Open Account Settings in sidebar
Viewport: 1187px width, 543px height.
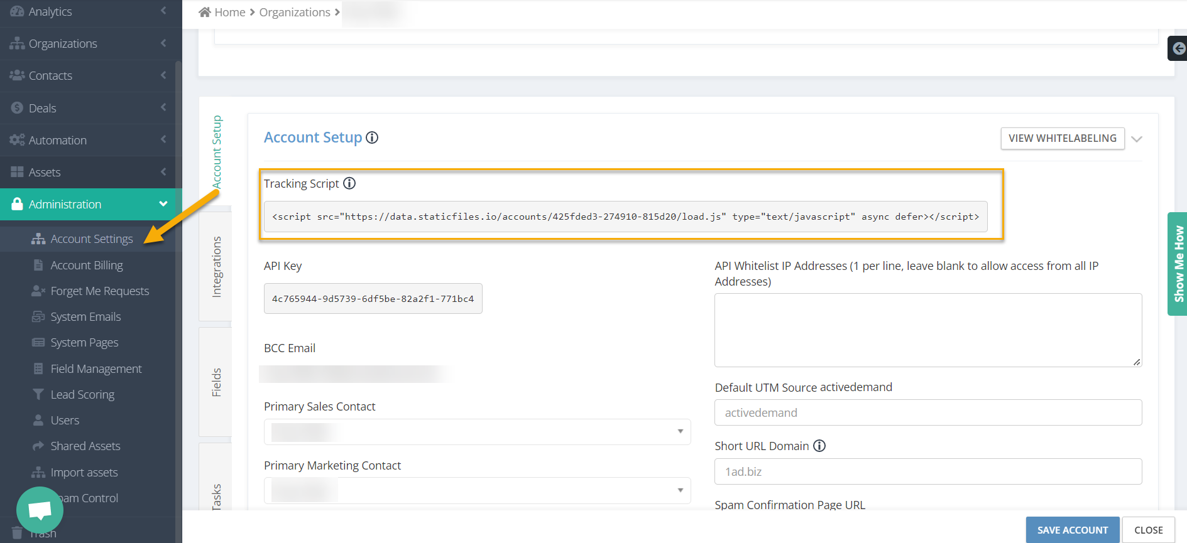tap(92, 239)
